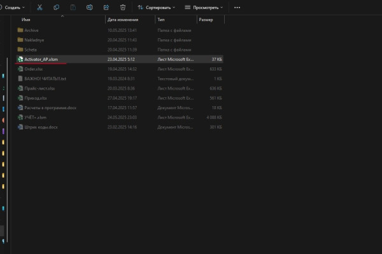
Task: Click the Share icon in toolbar
Action: [x=106, y=8]
